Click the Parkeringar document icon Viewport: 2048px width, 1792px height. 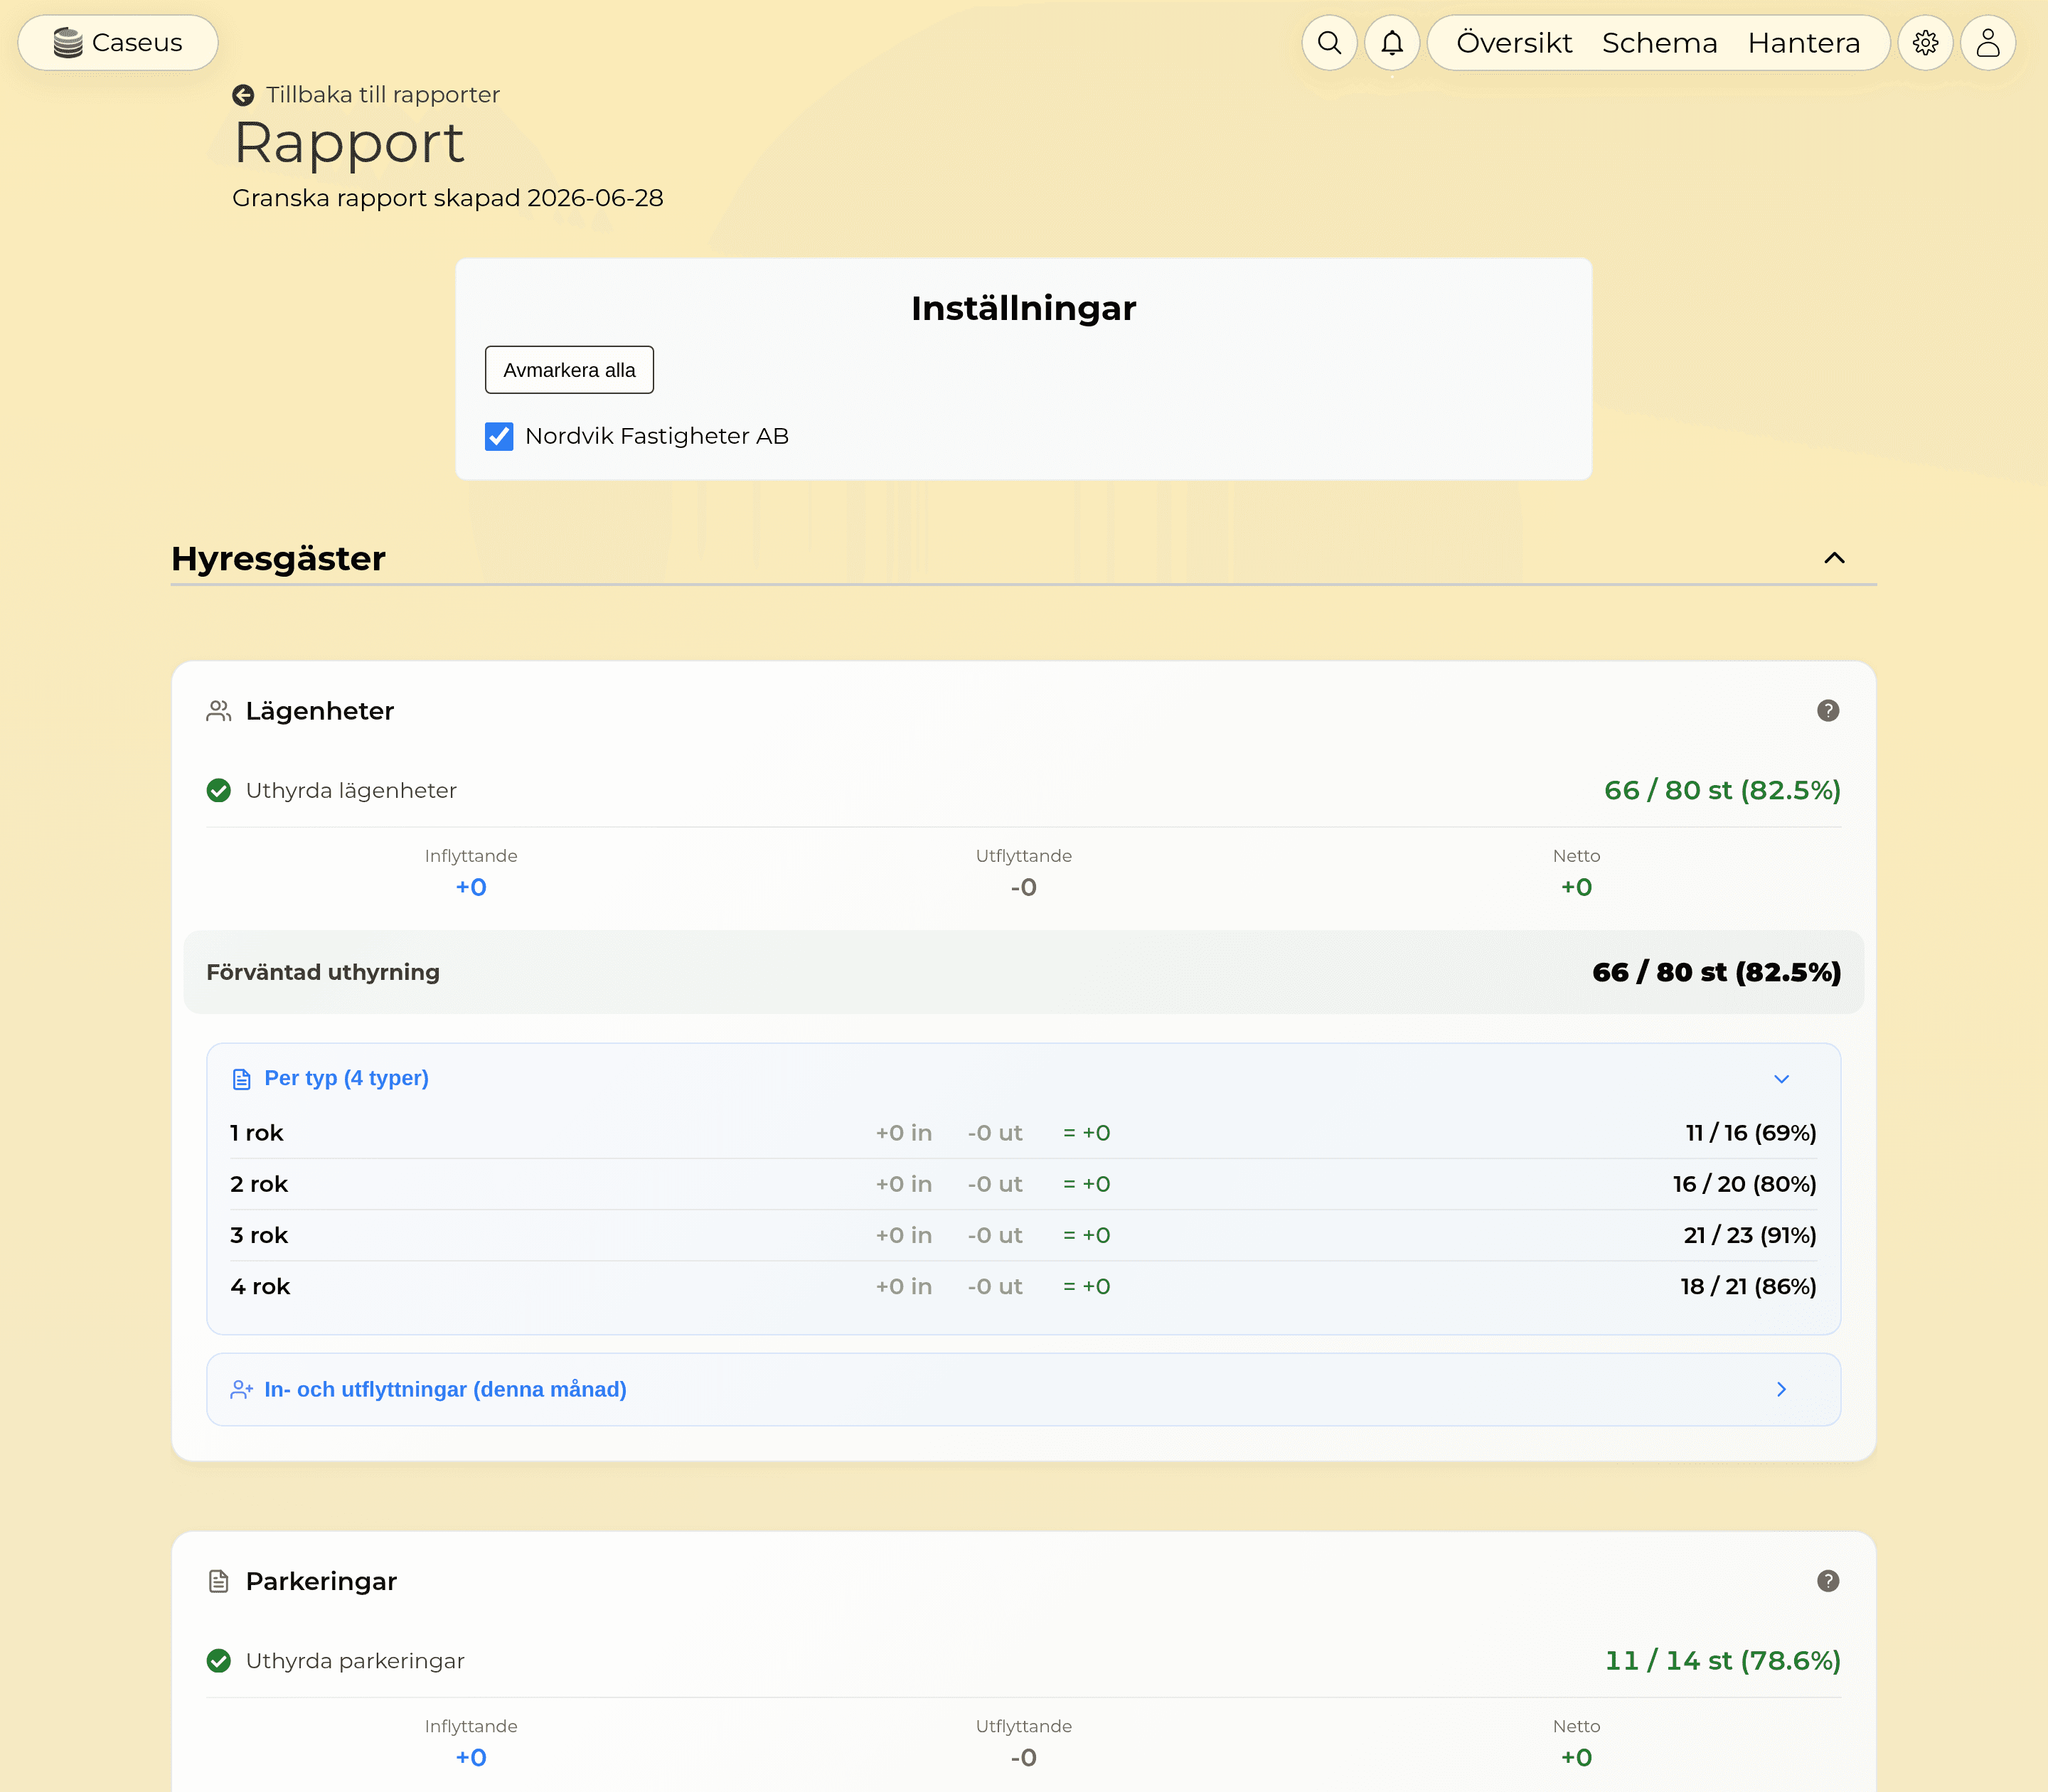pos(219,1581)
